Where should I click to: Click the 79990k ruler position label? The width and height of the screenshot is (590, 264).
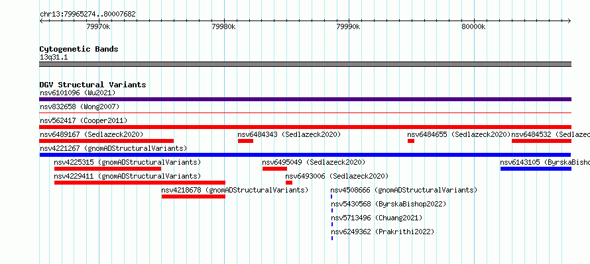[x=349, y=26]
